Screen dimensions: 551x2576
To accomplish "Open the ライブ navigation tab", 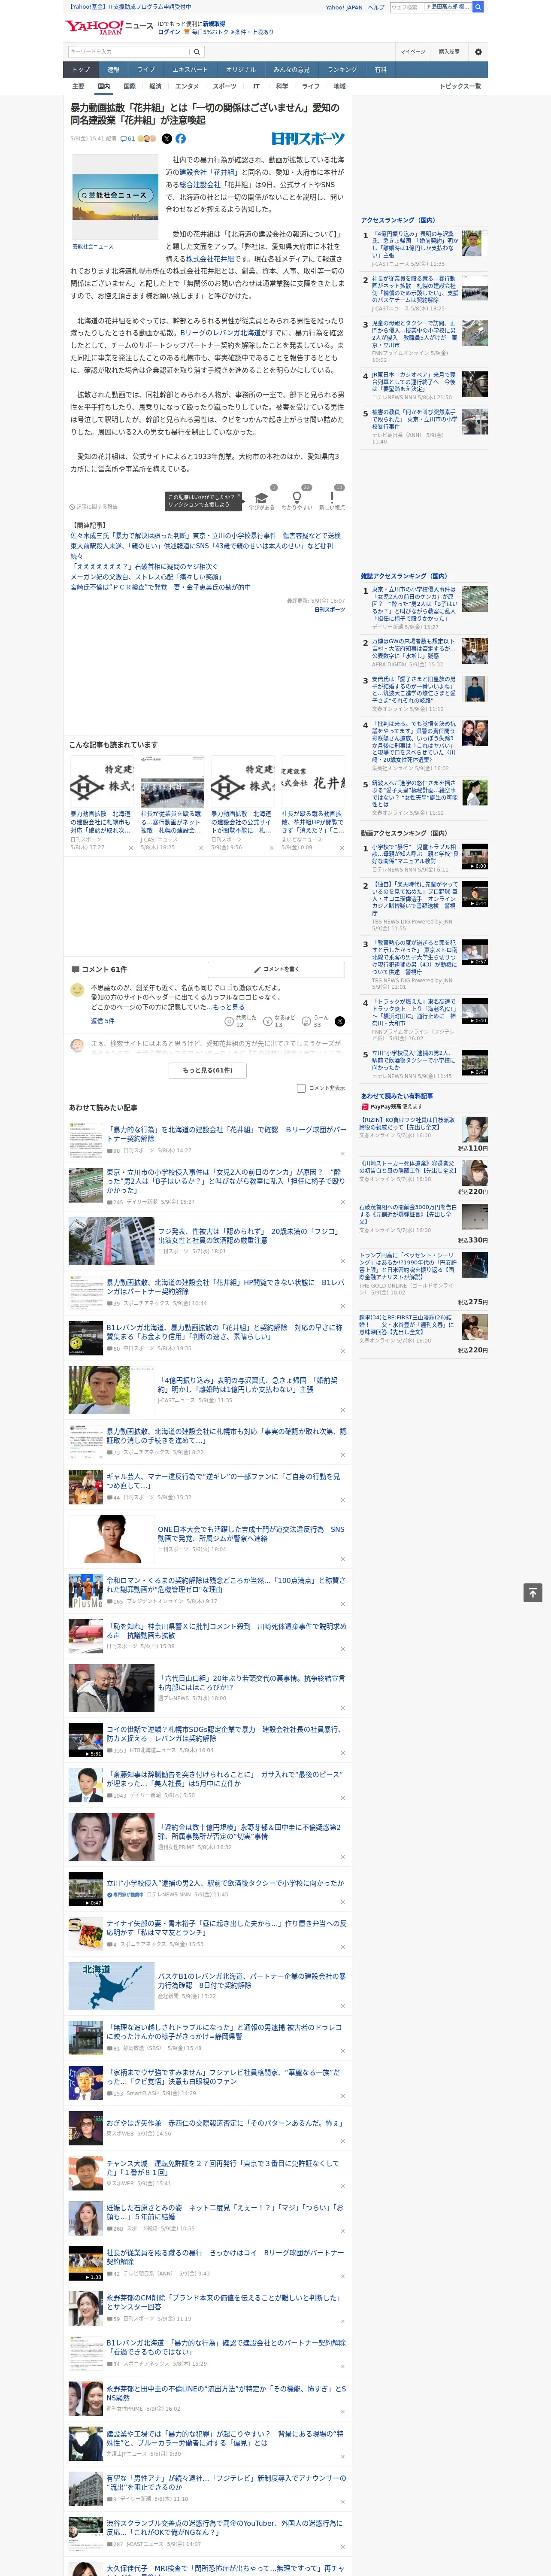I will (146, 70).
